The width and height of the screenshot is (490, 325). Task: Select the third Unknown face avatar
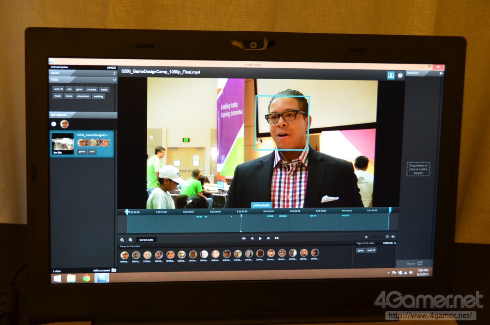(147, 255)
